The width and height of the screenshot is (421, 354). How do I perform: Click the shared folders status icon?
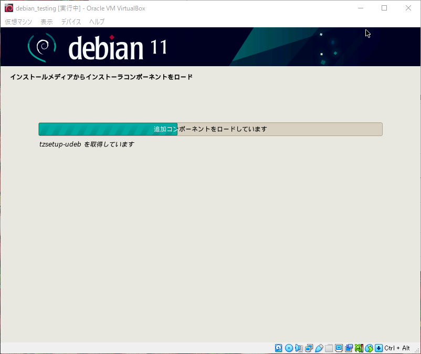pos(329,348)
